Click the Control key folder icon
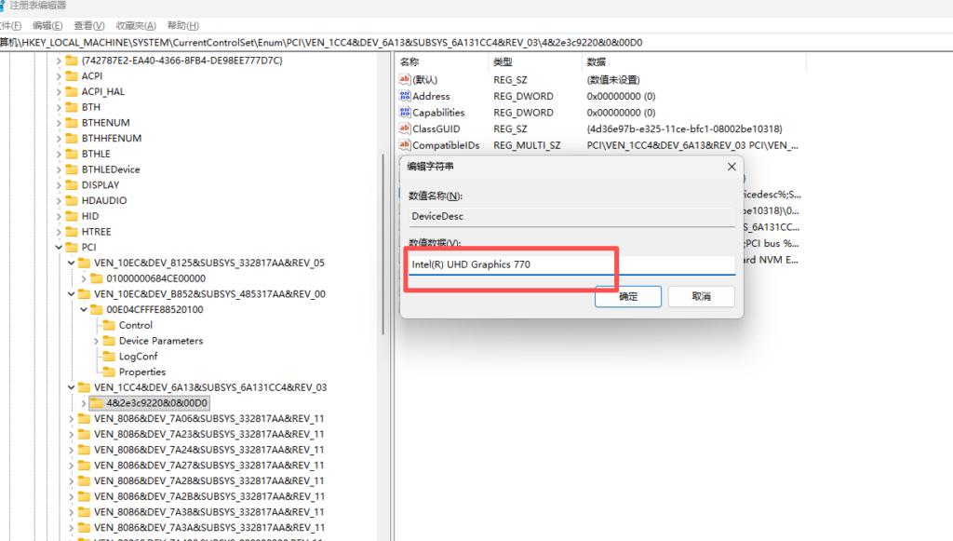 [x=109, y=325]
